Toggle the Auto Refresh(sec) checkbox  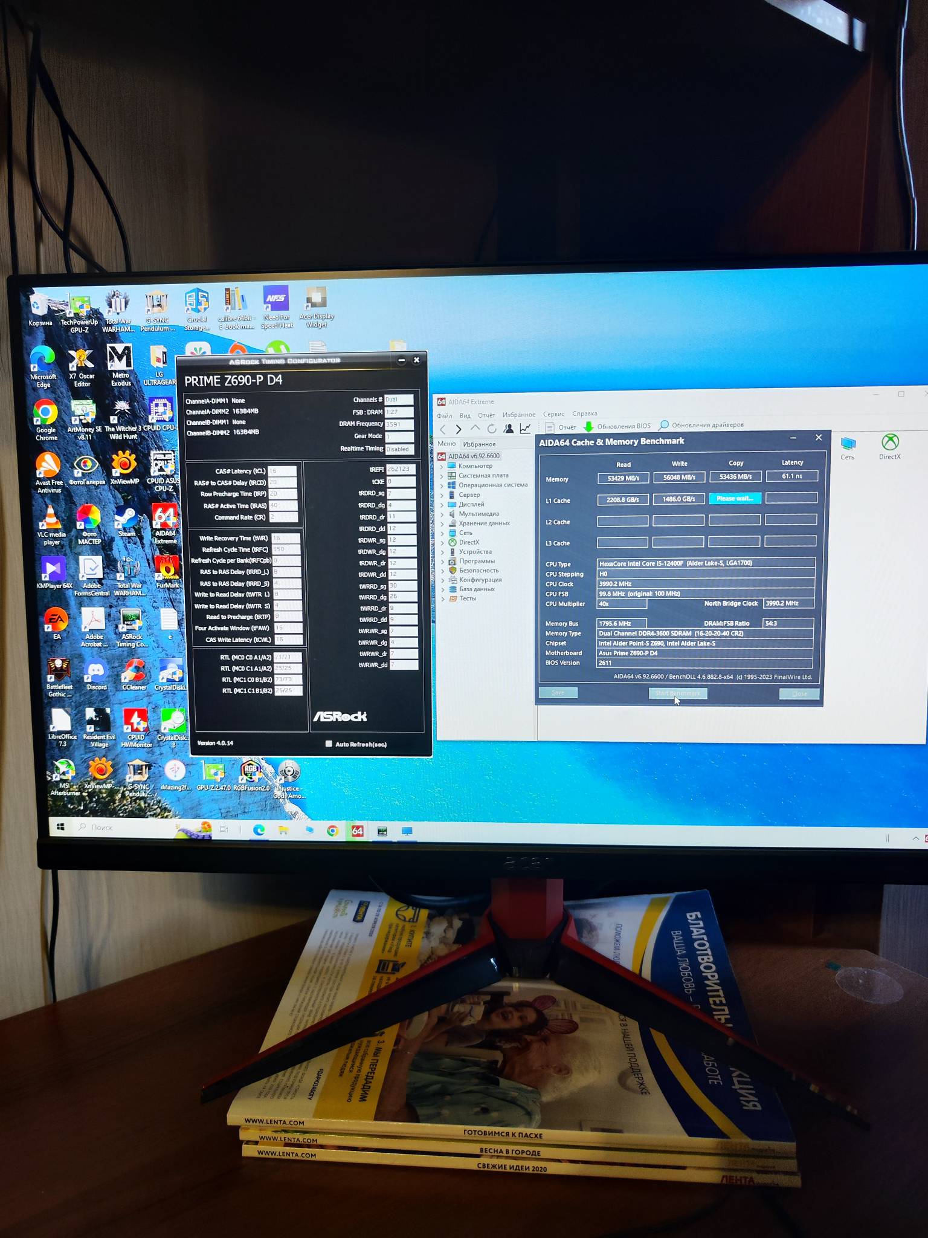[329, 744]
